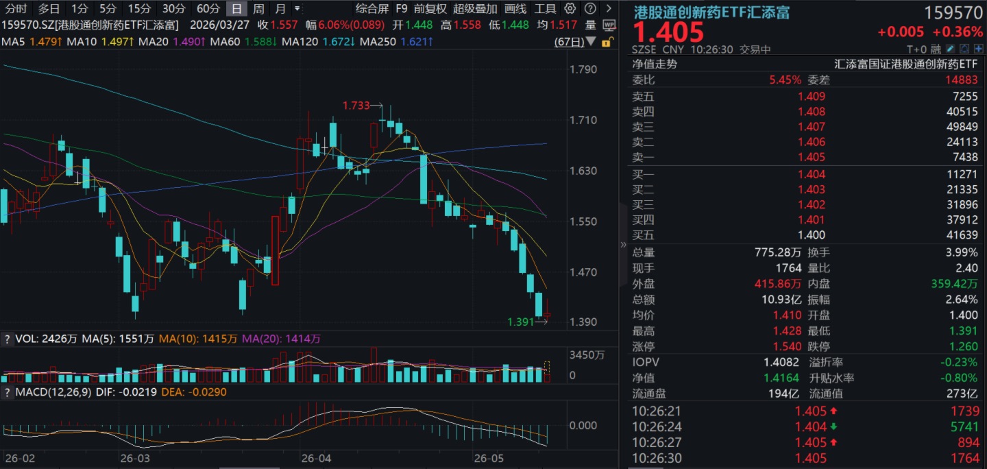Viewport: 987px width, 469px height.
Task: Open the 前复权 adjustment option
Action: click(430, 9)
